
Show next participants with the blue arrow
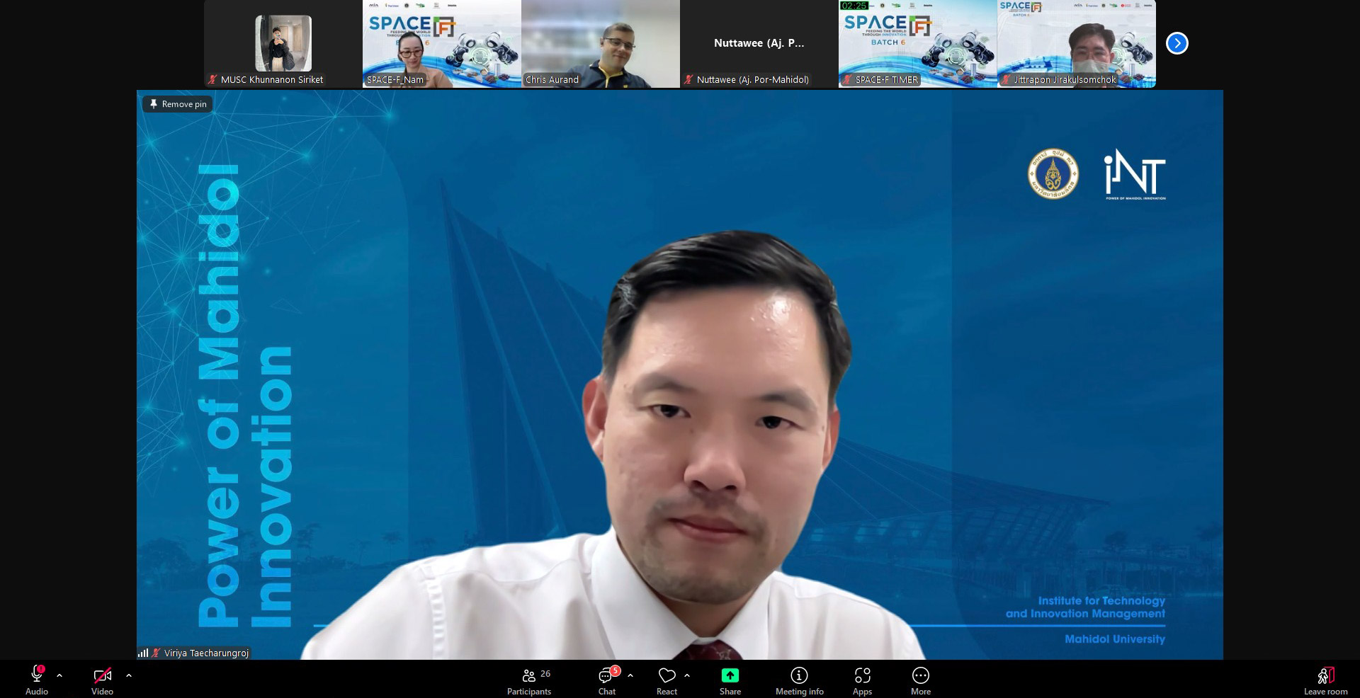point(1177,43)
